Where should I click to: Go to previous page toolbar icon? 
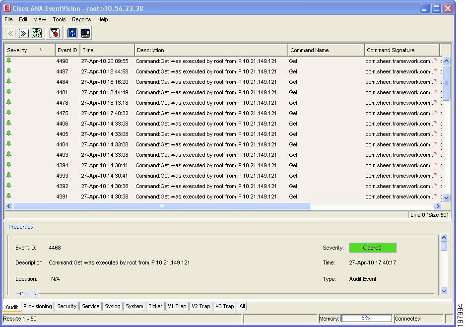click(x=11, y=33)
